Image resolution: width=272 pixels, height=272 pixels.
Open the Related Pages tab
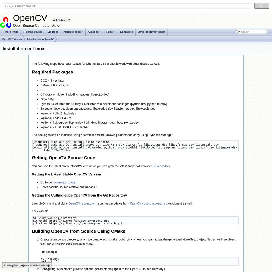[33, 32]
